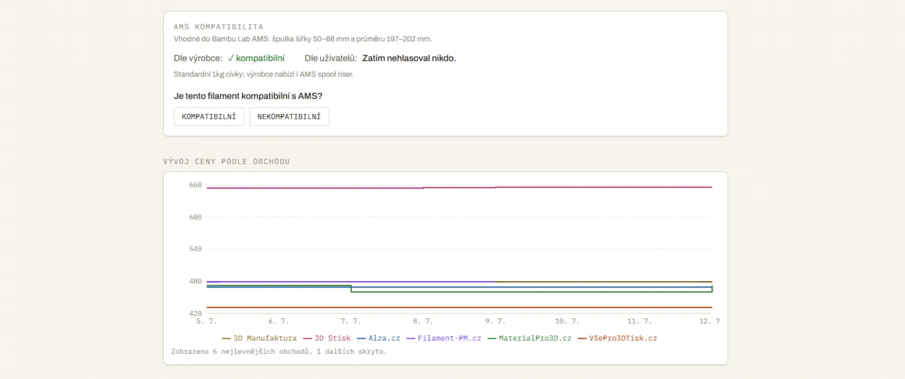Vote with the KOMPATIBILNÍ button
Screen dimensions: 905x379
click(209, 116)
